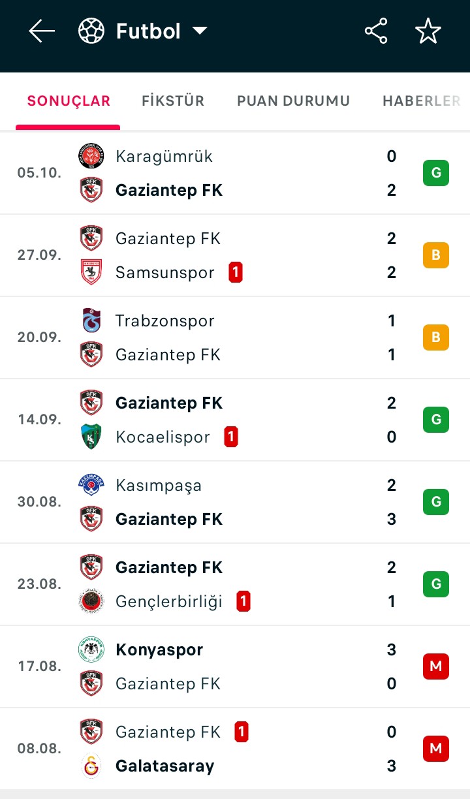Tap Samsunspor's red card indicator
This screenshot has height=799, width=470.
[x=236, y=272]
